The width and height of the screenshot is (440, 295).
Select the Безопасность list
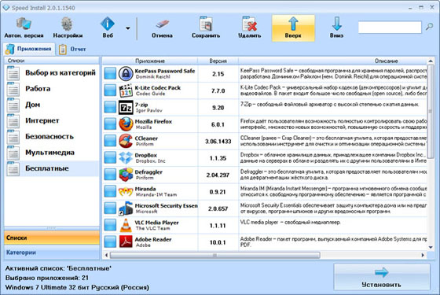(x=52, y=137)
